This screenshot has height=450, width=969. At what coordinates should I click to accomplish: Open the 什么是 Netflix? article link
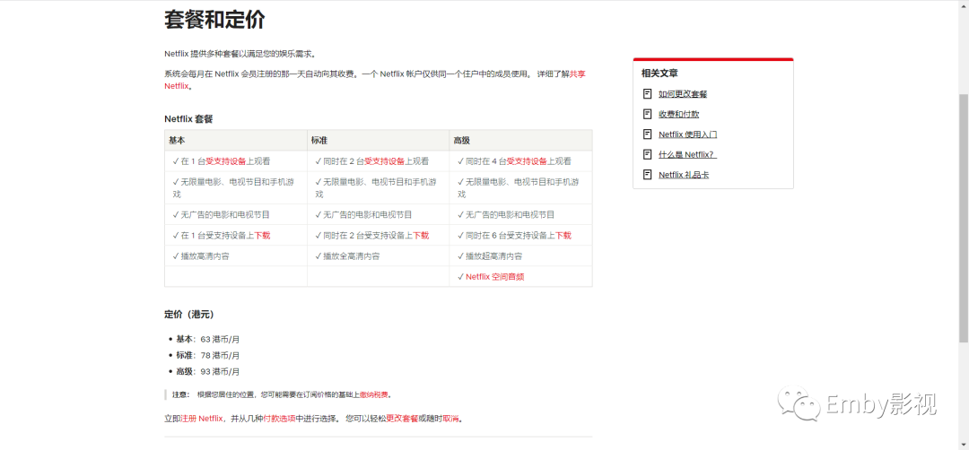[x=687, y=154]
